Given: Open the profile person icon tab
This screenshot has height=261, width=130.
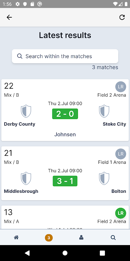Looking at the screenshot, I should tap(81, 238).
